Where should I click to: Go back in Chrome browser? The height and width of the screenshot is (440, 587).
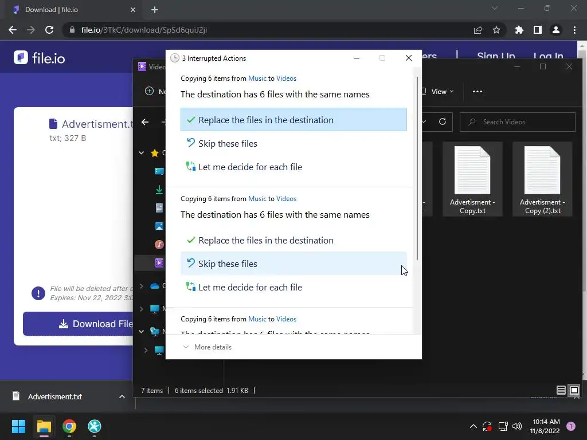point(13,30)
